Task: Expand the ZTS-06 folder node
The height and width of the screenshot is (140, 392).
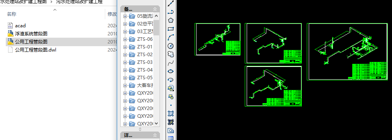Action: point(125,39)
